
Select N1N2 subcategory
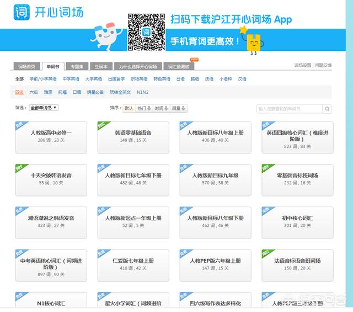click(x=142, y=92)
